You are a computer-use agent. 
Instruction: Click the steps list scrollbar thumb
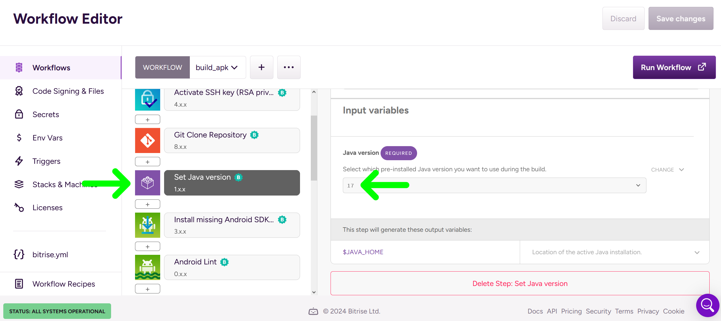pos(314,148)
